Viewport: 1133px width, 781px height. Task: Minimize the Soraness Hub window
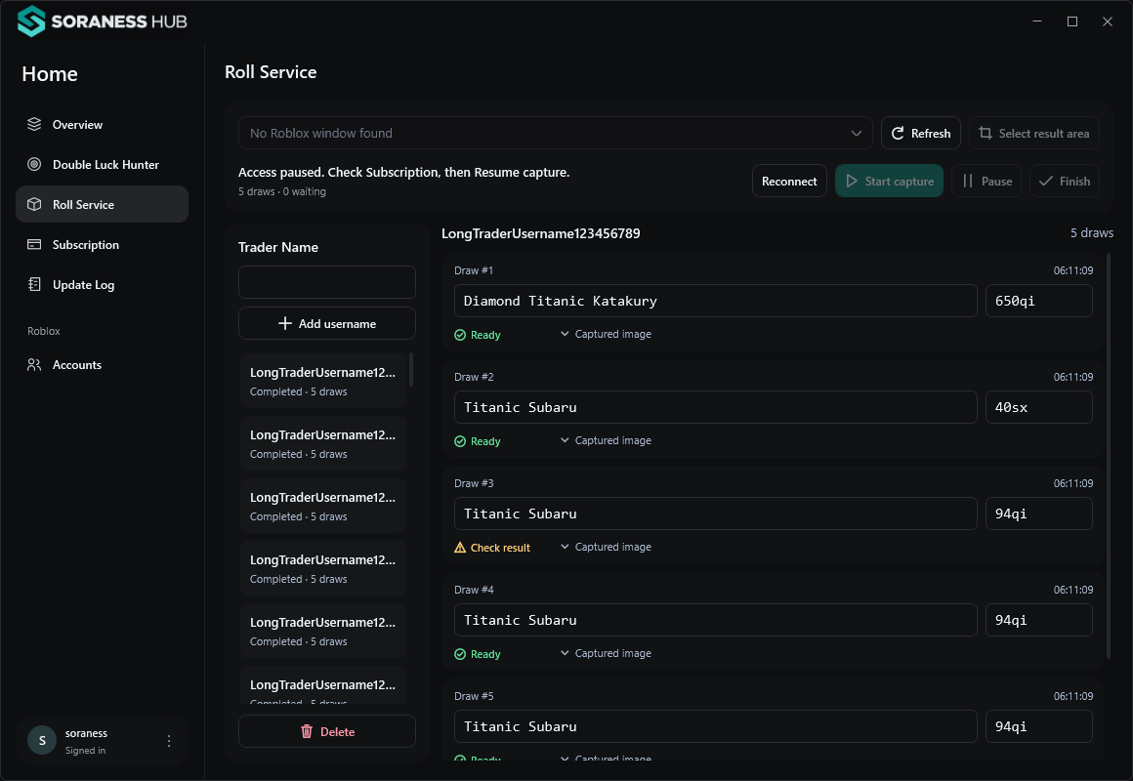pyautogui.click(x=1037, y=21)
